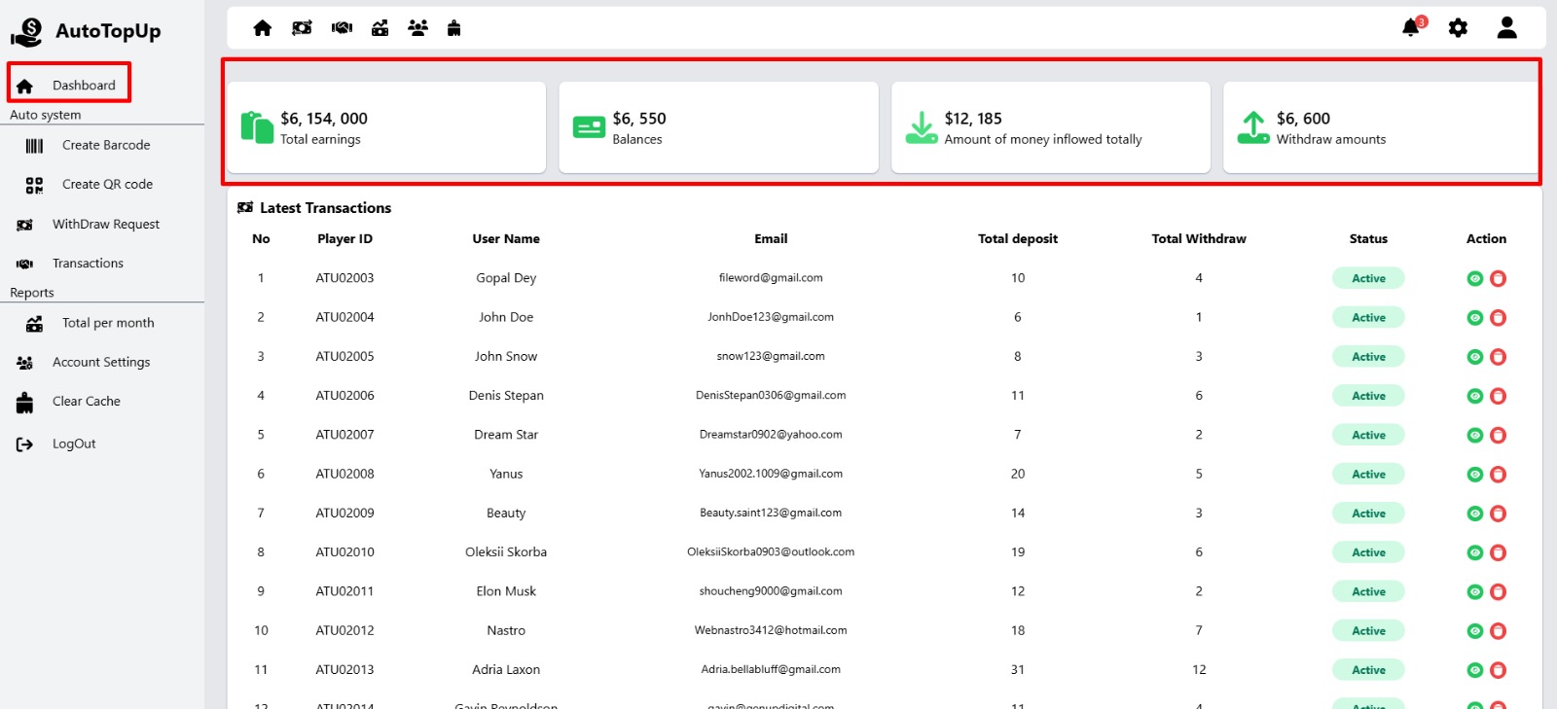Delete the Elon Musk transaction row
Screen dimensions: 1557x709
(1499, 592)
